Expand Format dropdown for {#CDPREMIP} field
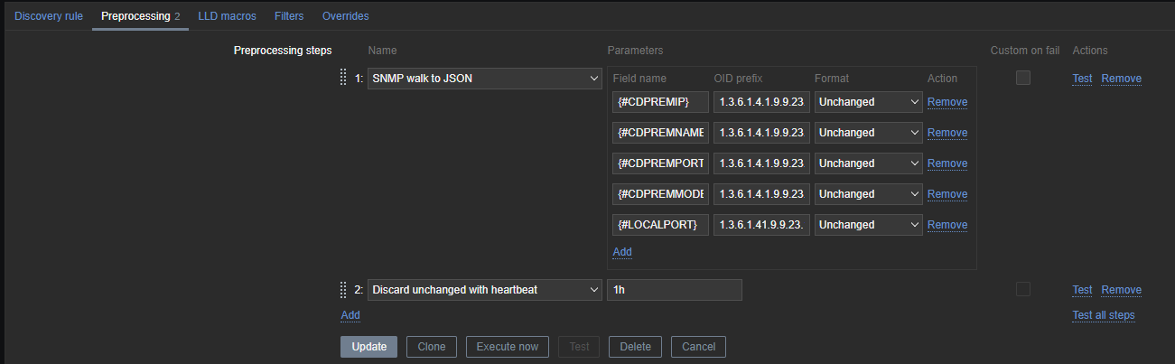1175x364 pixels. pyautogui.click(x=868, y=102)
